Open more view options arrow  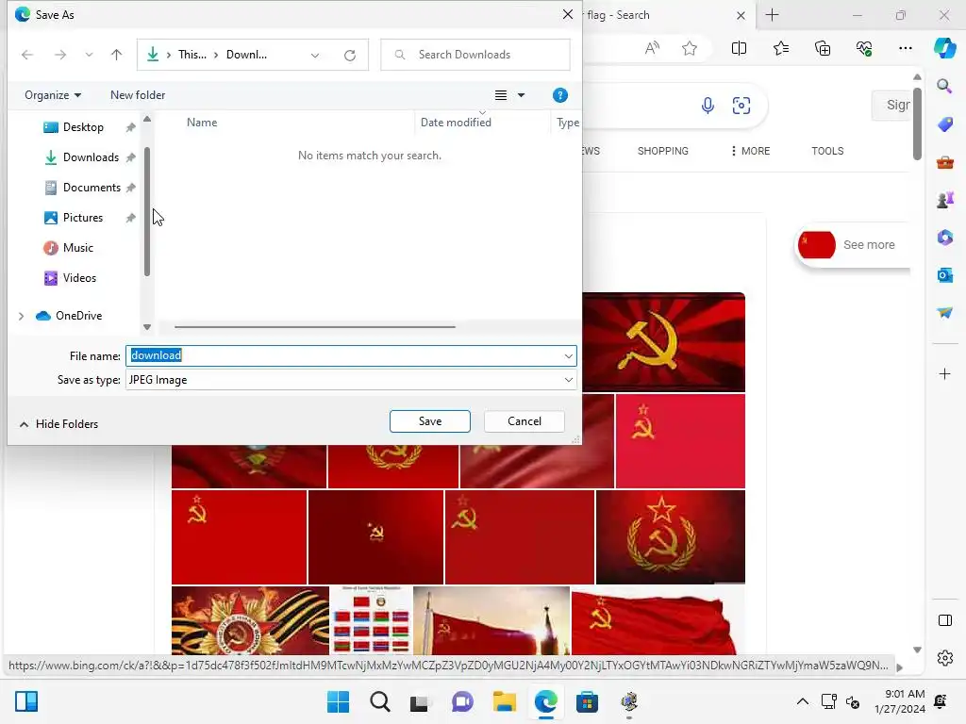pos(521,95)
